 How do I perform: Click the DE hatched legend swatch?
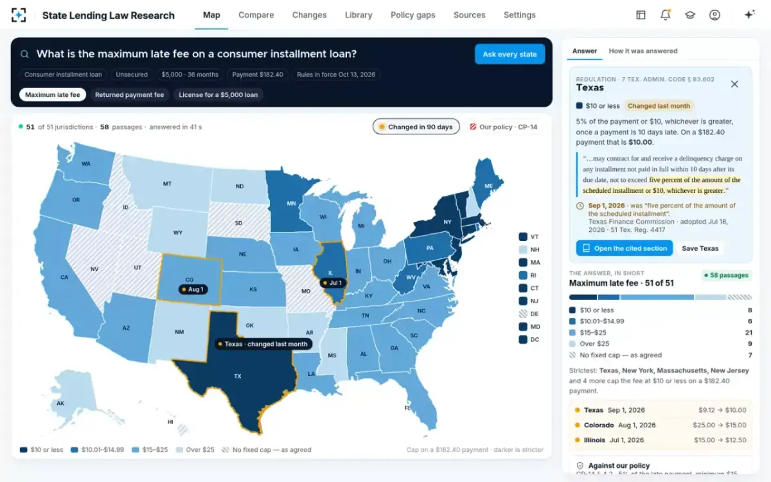click(523, 314)
